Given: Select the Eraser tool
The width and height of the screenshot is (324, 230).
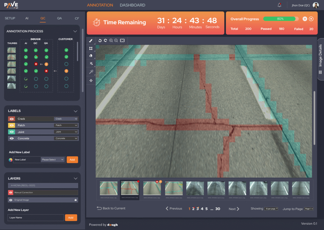Looking at the screenshot, I should tap(91, 56).
